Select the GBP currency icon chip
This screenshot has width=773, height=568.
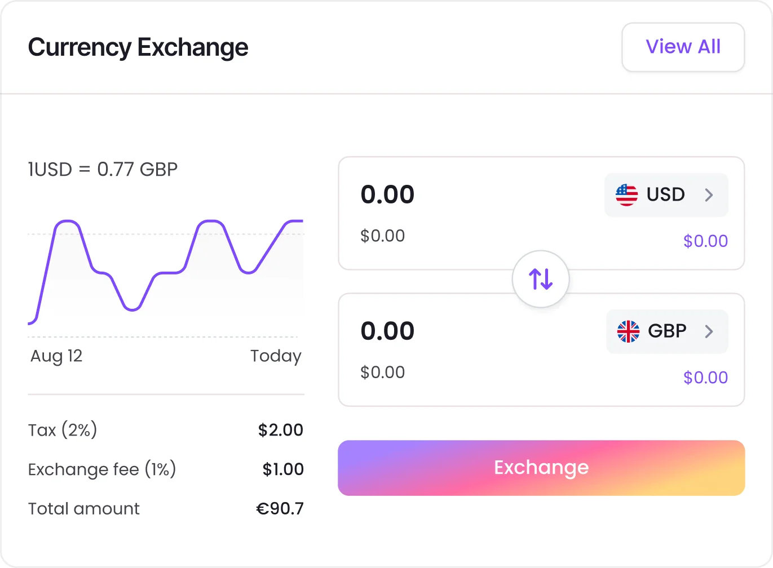click(x=667, y=331)
